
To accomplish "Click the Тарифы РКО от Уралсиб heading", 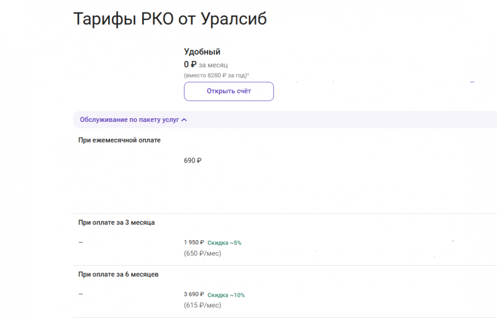I will tap(170, 19).
